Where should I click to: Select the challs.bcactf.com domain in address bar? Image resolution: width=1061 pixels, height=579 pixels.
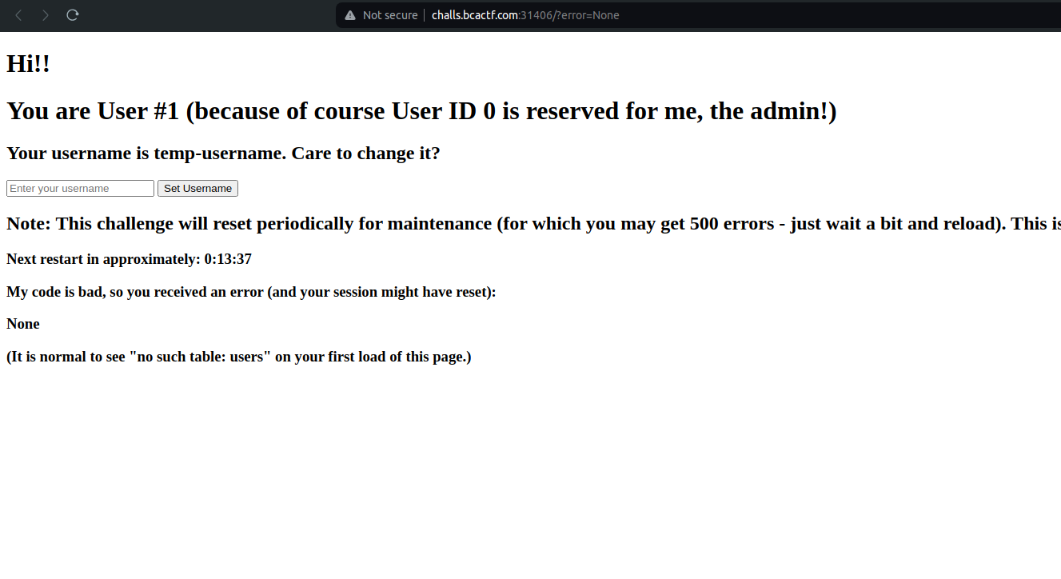click(475, 15)
